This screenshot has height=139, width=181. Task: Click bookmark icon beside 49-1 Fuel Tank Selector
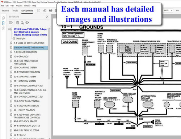click(x=11, y=130)
